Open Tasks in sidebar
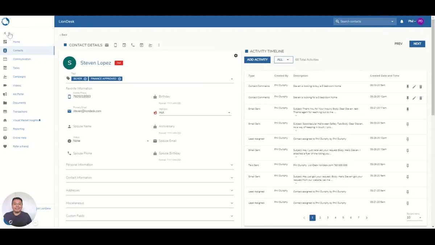 [x=16, y=68]
